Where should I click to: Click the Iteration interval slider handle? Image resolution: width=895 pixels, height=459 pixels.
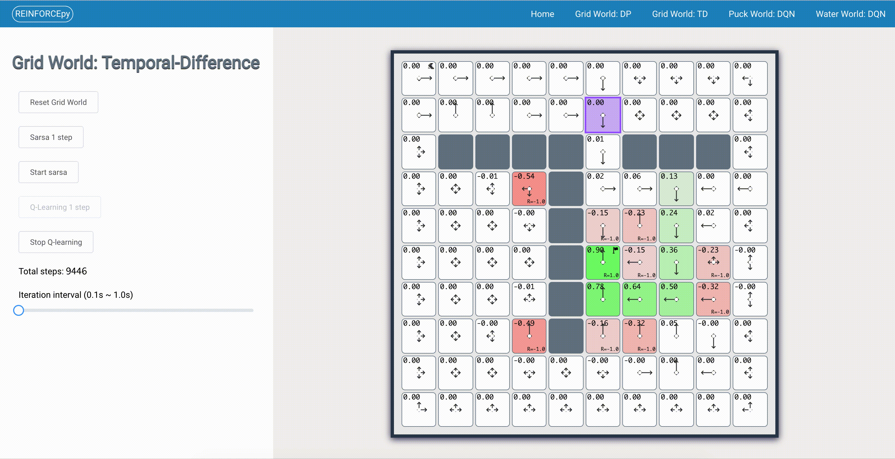(x=18, y=310)
